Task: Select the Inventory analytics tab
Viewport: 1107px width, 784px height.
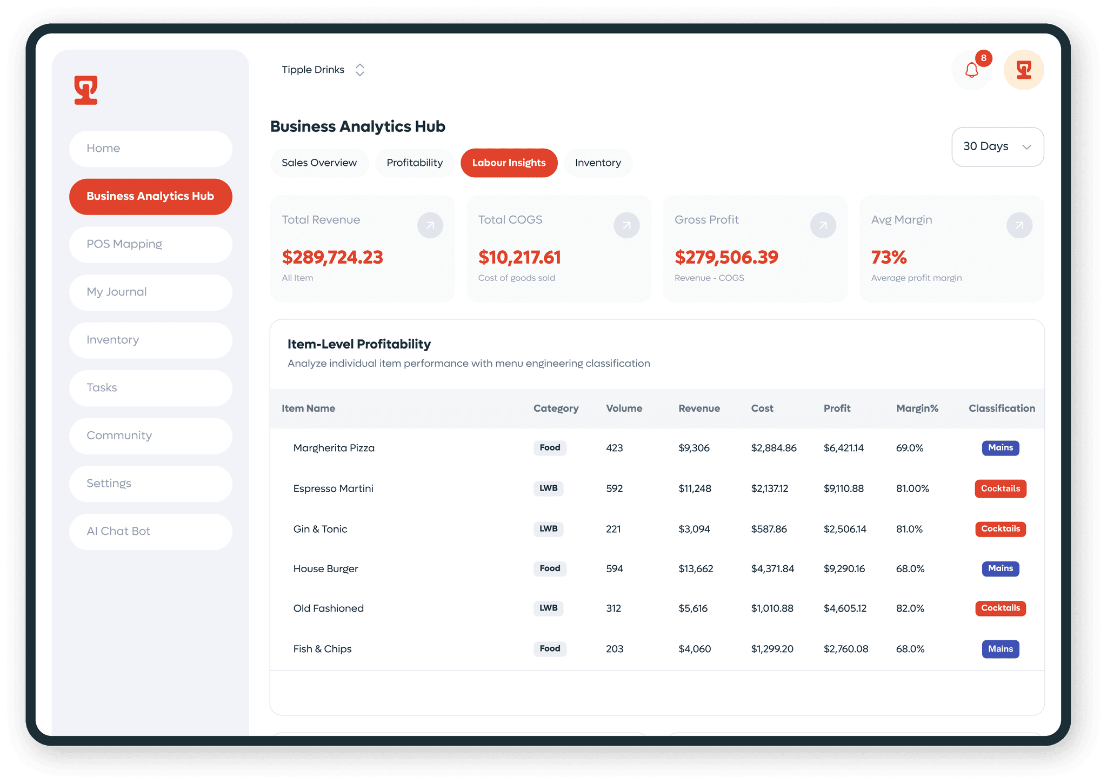Action: 598,163
